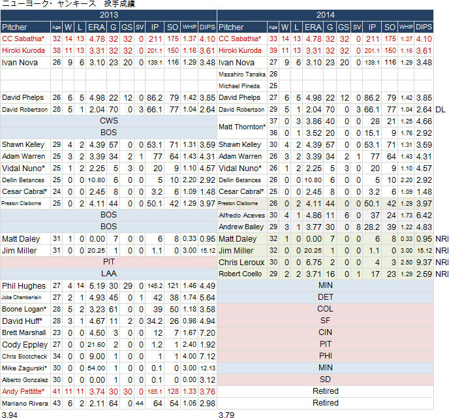The height and width of the screenshot is (418, 449).
Task: Click Brett Marshall's 7.20 DIPS value
Action: click(207, 333)
